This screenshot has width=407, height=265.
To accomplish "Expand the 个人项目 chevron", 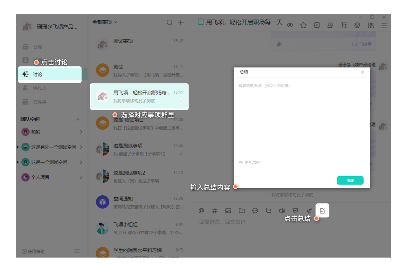I will tap(81, 177).
